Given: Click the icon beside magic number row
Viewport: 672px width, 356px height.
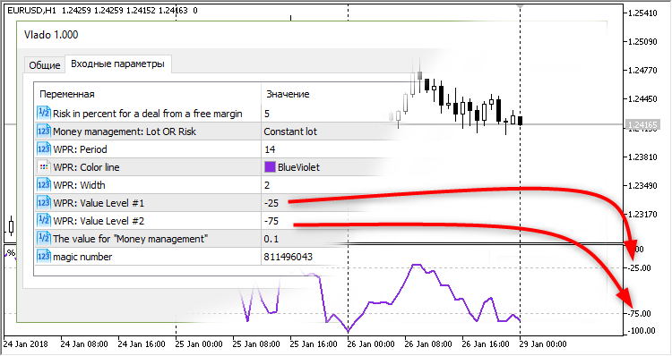Looking at the screenshot, I should 44,257.
